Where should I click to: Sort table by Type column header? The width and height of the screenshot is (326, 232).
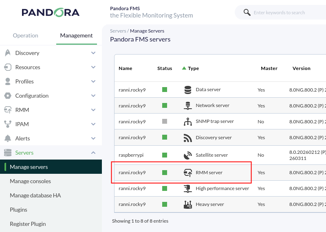(x=193, y=68)
